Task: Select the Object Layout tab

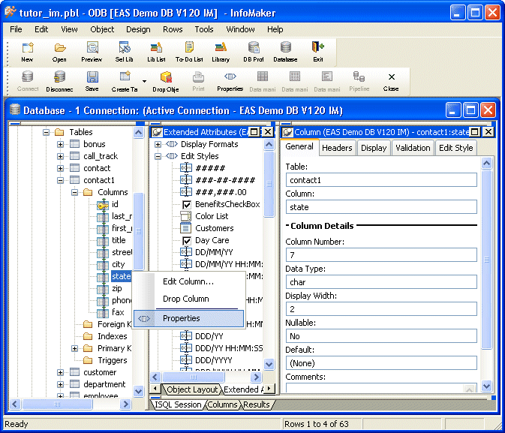Action: pos(192,389)
